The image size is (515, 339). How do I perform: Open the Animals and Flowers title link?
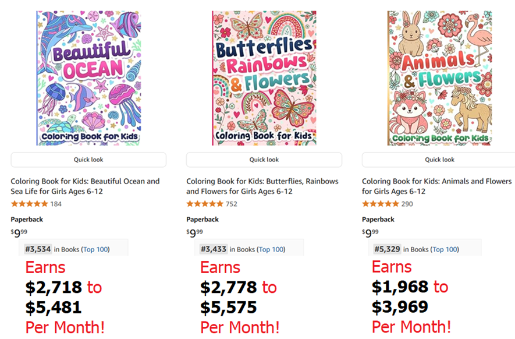[436, 186]
